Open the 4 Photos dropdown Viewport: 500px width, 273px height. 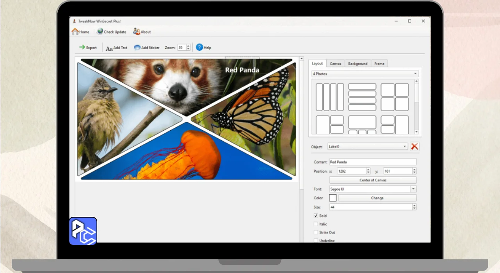pyautogui.click(x=365, y=74)
